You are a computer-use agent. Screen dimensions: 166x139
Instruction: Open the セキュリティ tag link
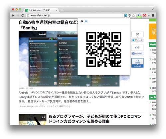coord(40,106)
